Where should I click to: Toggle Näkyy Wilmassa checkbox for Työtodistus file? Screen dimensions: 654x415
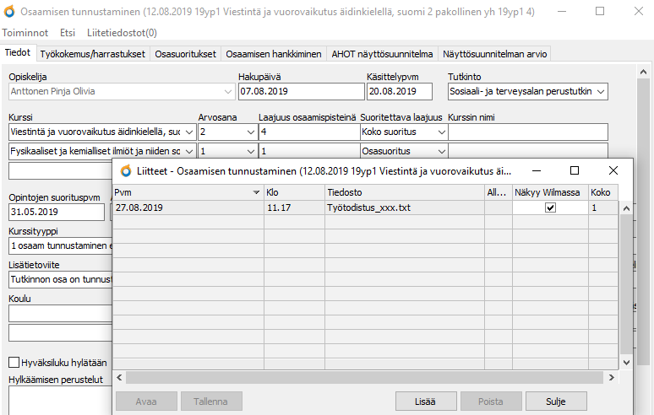pos(550,207)
